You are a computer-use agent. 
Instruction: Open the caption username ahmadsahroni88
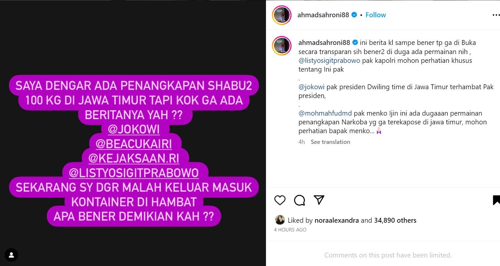click(x=324, y=43)
